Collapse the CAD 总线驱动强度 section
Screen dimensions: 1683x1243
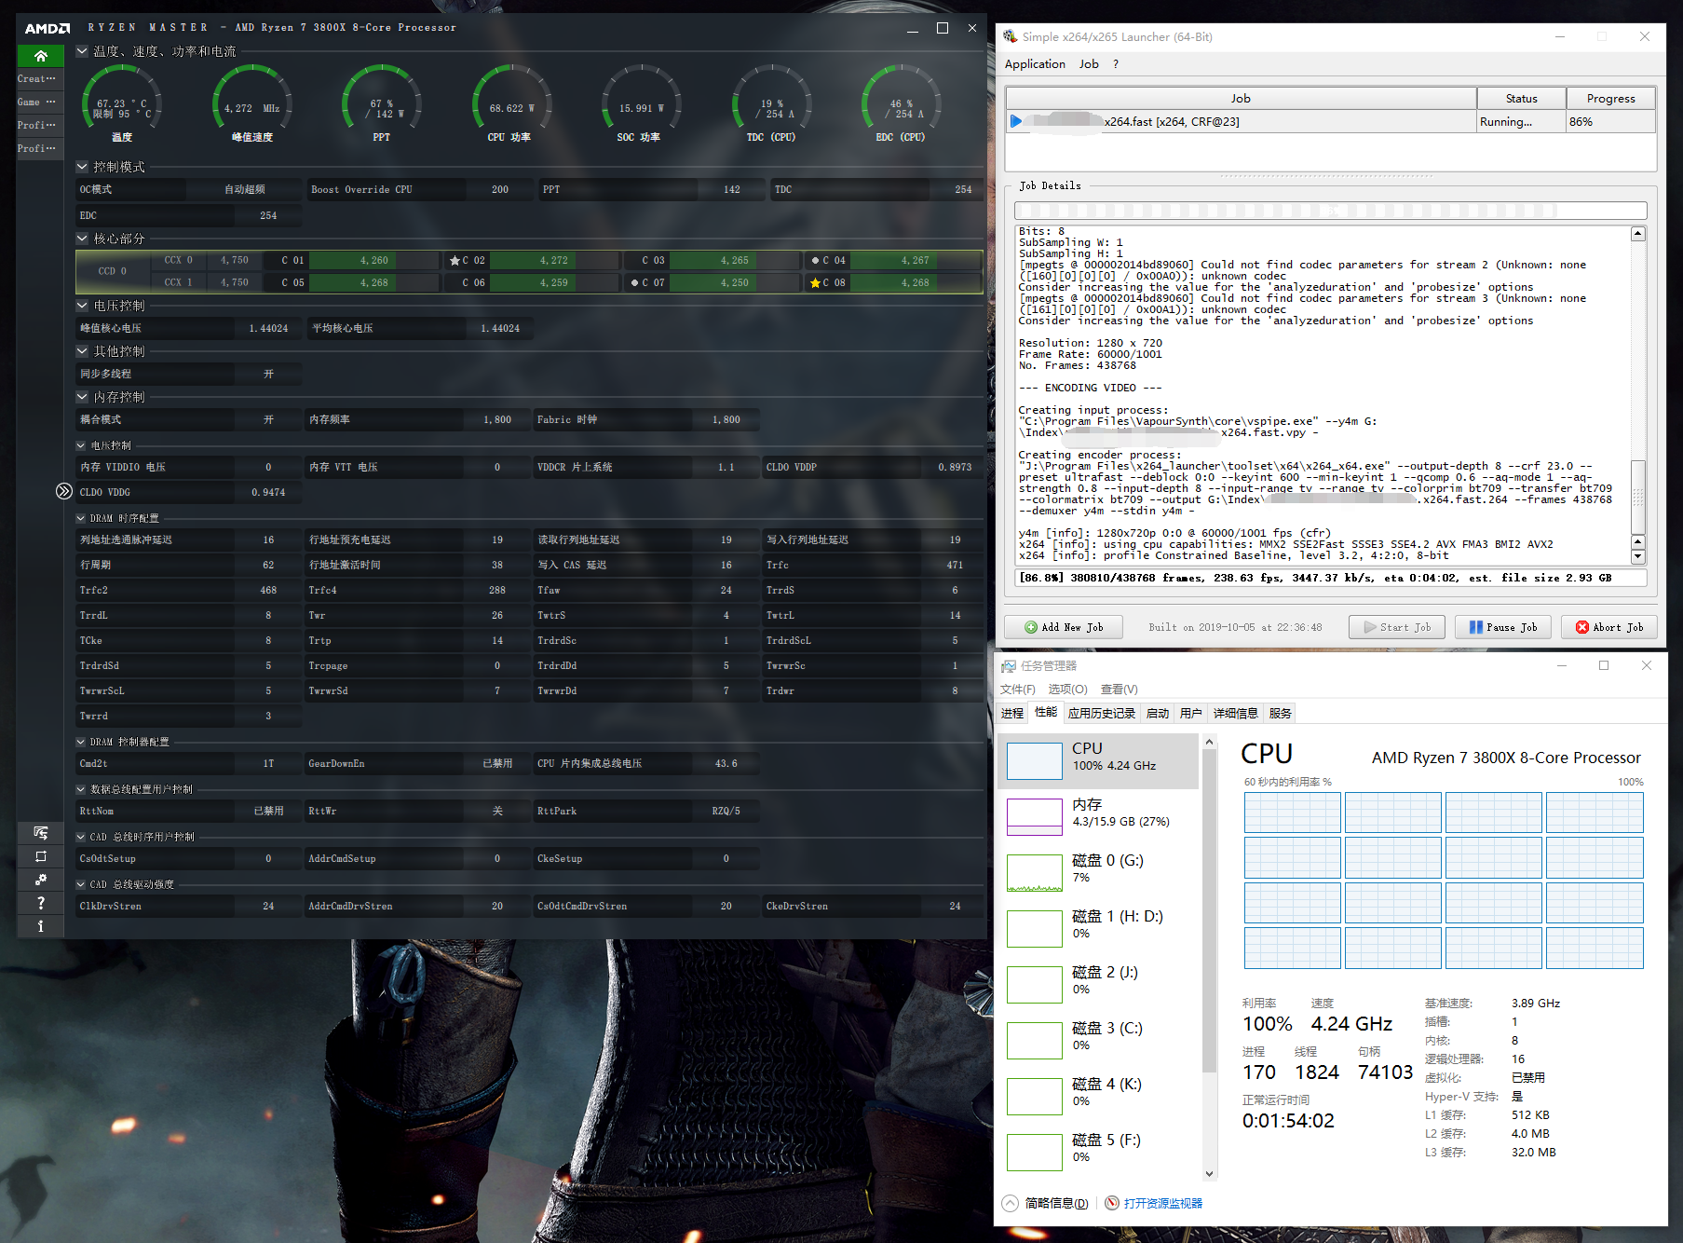(81, 884)
